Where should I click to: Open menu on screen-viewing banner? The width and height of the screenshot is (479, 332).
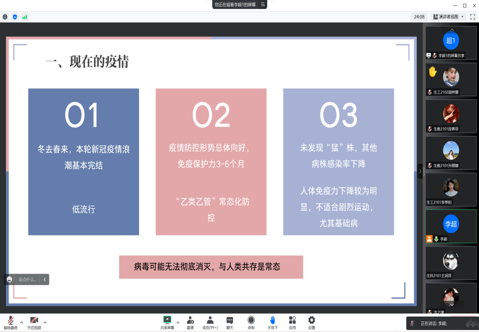pos(263,4)
